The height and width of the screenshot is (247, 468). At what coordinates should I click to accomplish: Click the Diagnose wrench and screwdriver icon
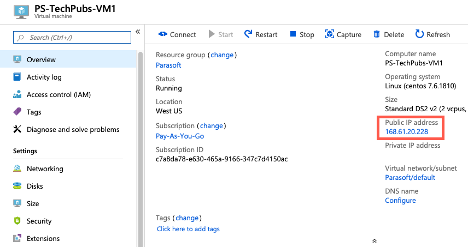(x=17, y=129)
